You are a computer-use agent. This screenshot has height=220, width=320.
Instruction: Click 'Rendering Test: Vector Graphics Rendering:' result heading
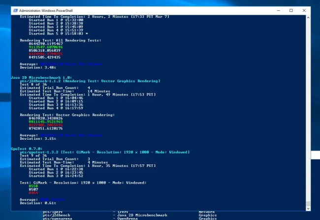click(67, 115)
